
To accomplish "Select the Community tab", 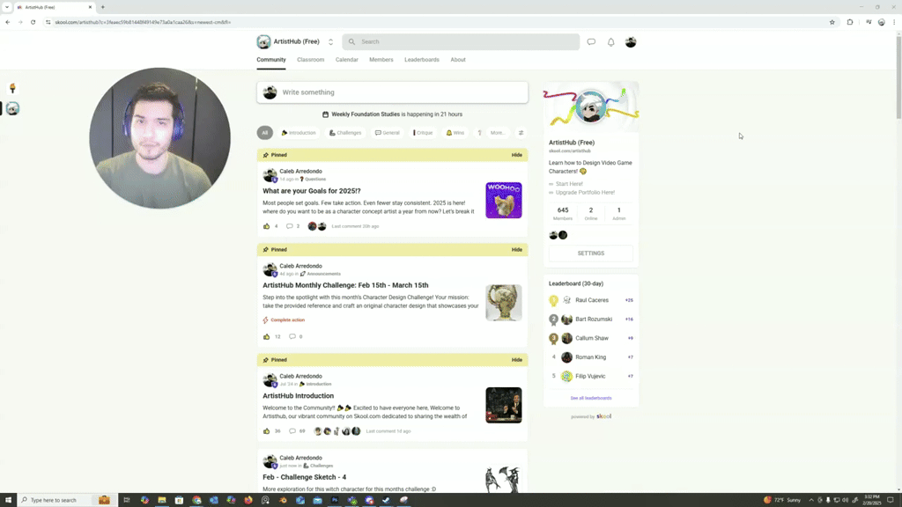I will 271,60.
